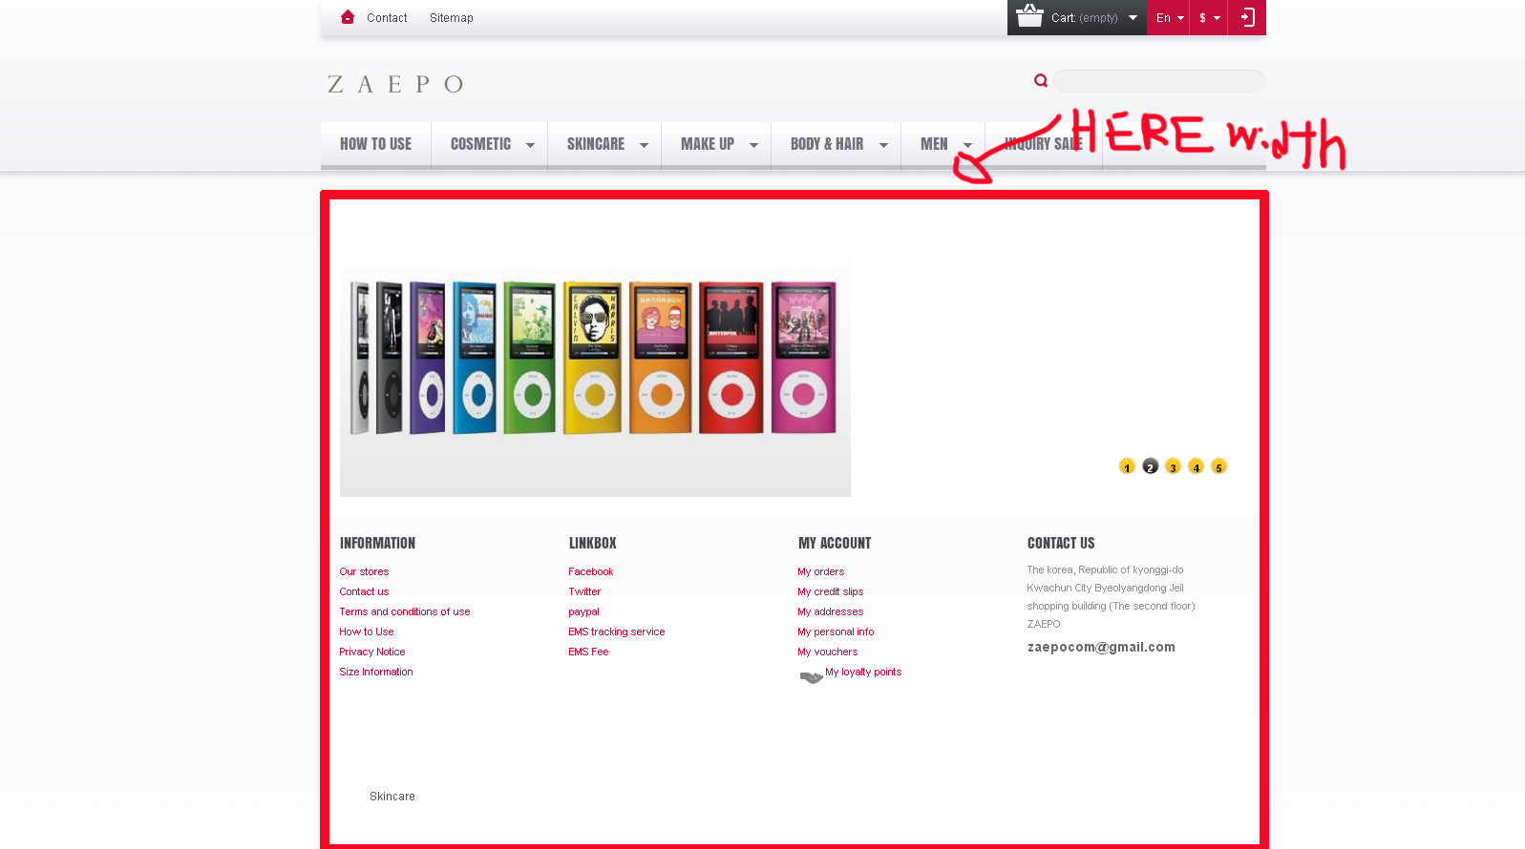1525x849 pixels.
Task: Open the $ currency dropdown
Action: tap(1209, 17)
